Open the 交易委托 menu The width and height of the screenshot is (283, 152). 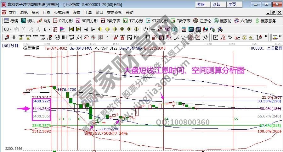(114, 13)
